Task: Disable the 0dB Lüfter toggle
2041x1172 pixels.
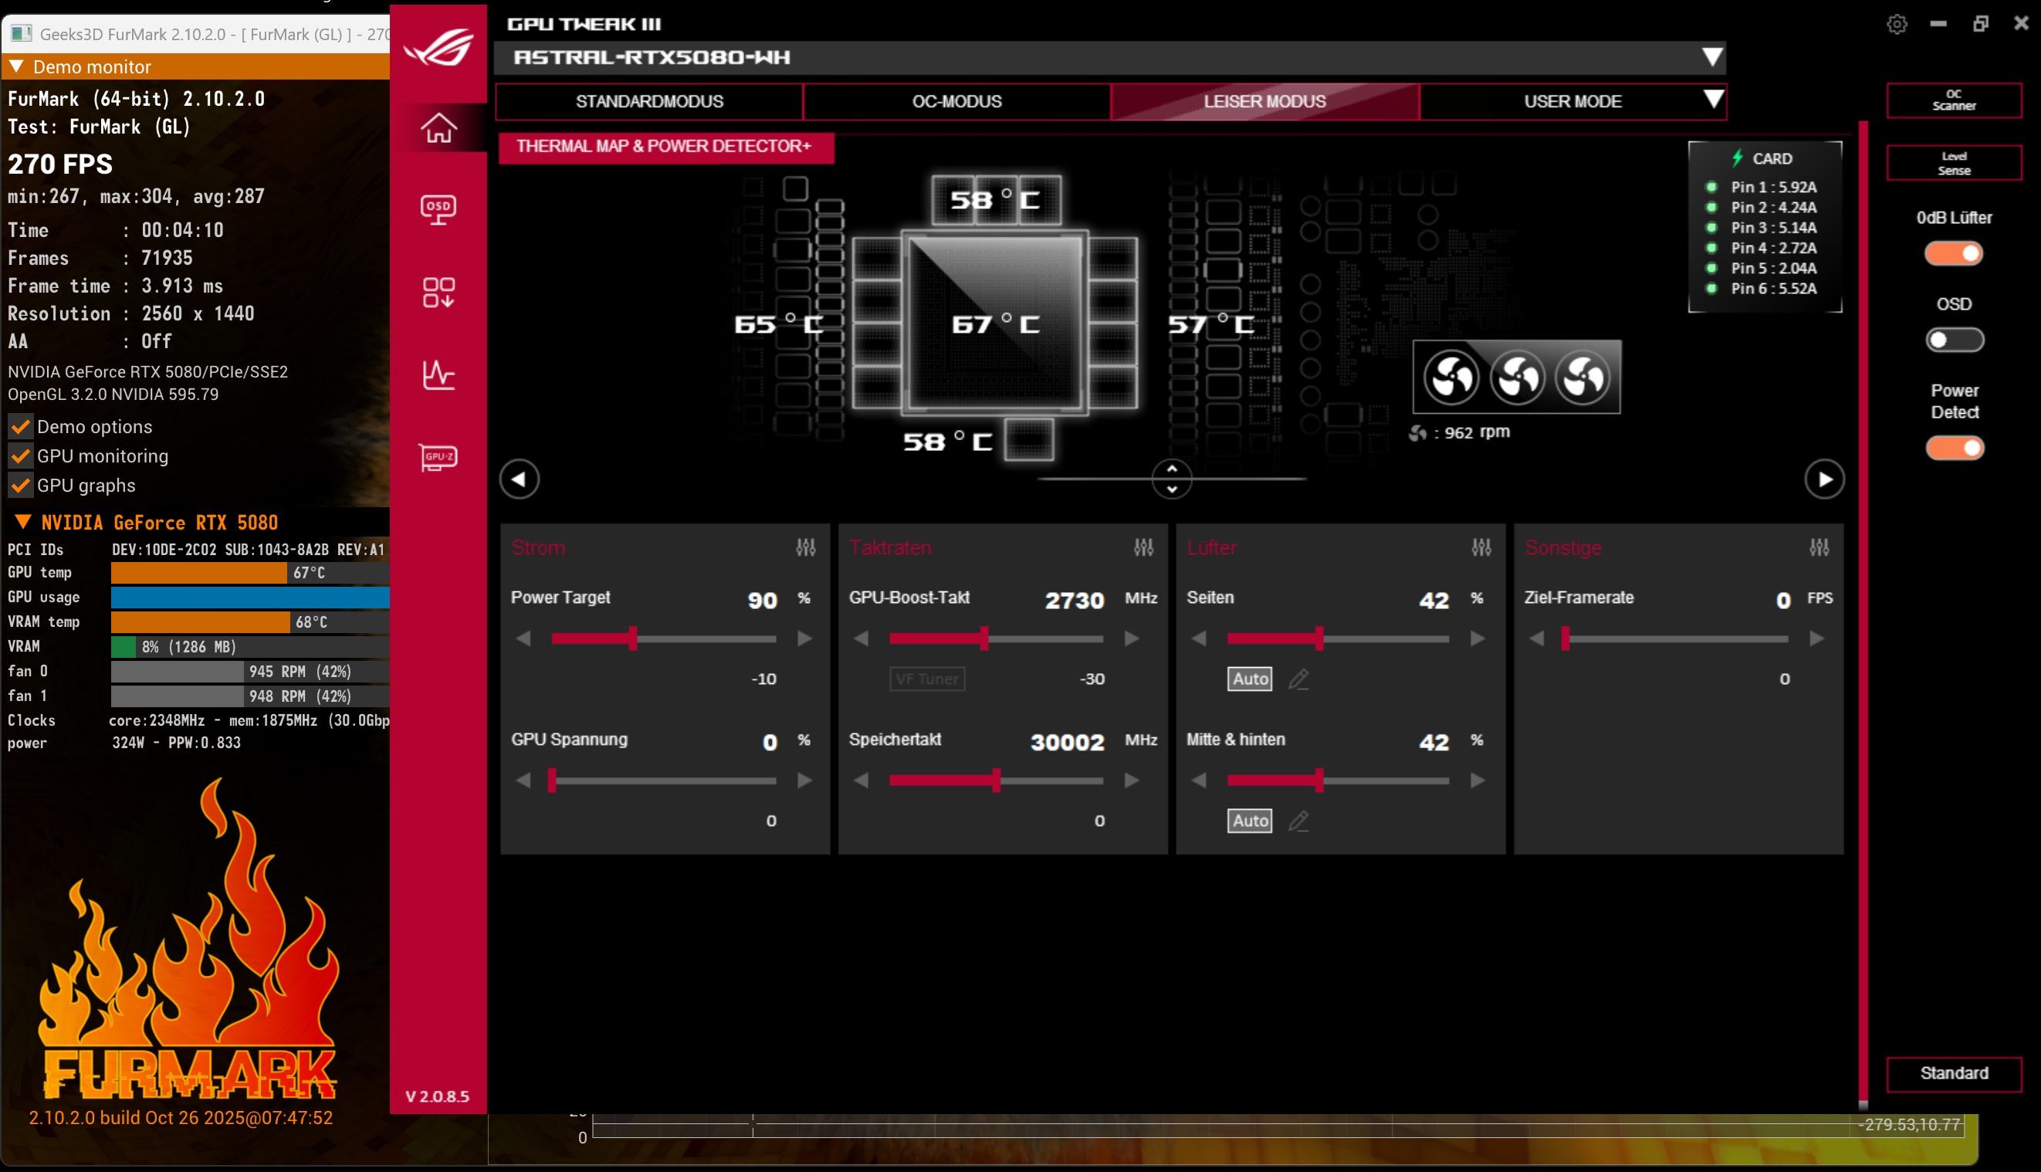Action: (x=1953, y=254)
